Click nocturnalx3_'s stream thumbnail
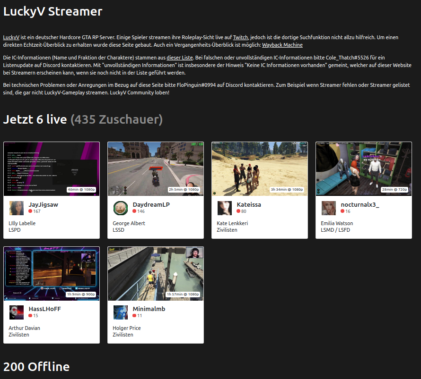 point(363,168)
